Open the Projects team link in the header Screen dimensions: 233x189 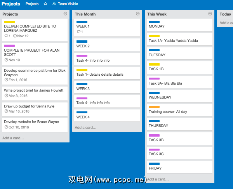[32, 4]
